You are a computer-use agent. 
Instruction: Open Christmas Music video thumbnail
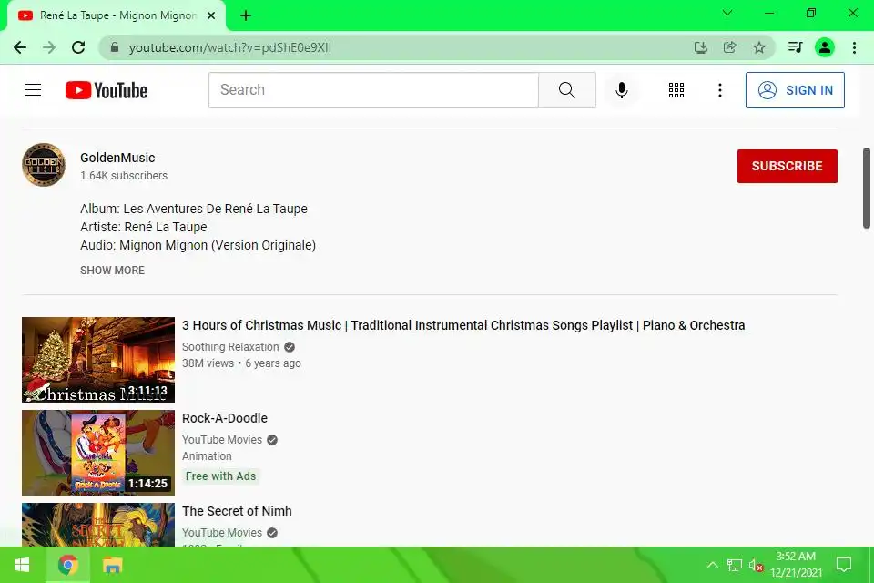(x=98, y=359)
